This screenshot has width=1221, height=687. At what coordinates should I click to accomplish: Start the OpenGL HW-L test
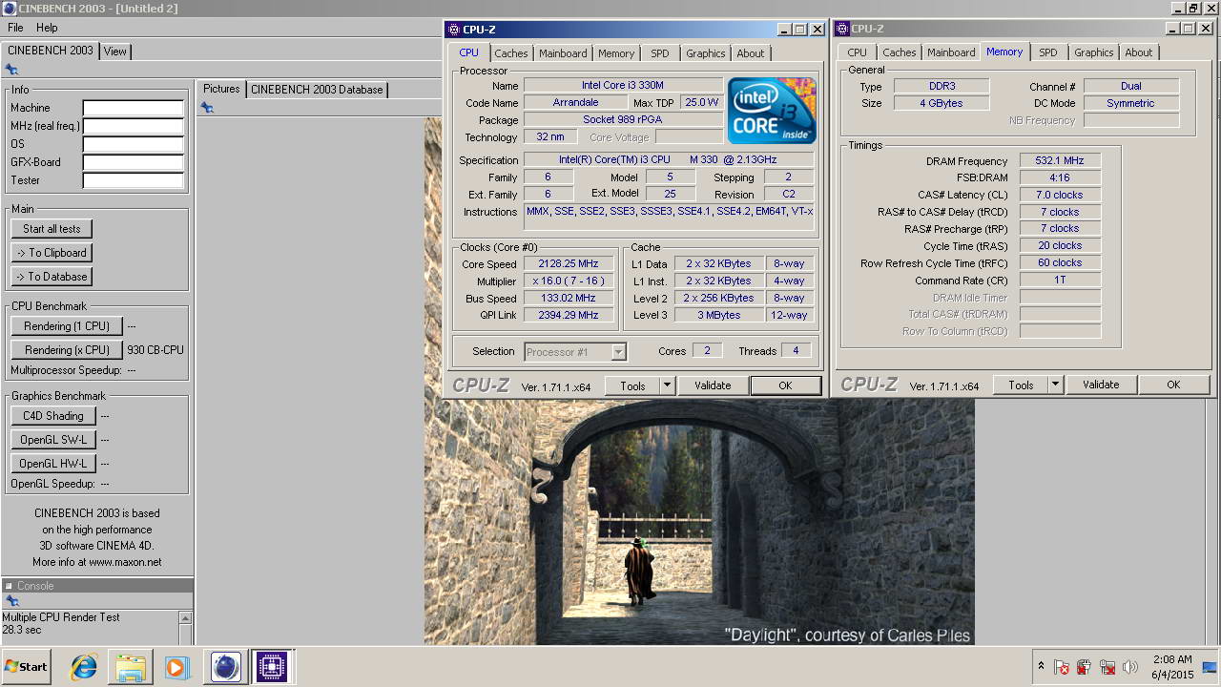click(53, 464)
